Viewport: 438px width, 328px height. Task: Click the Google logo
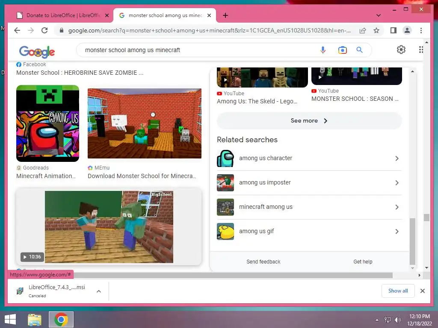click(x=37, y=51)
